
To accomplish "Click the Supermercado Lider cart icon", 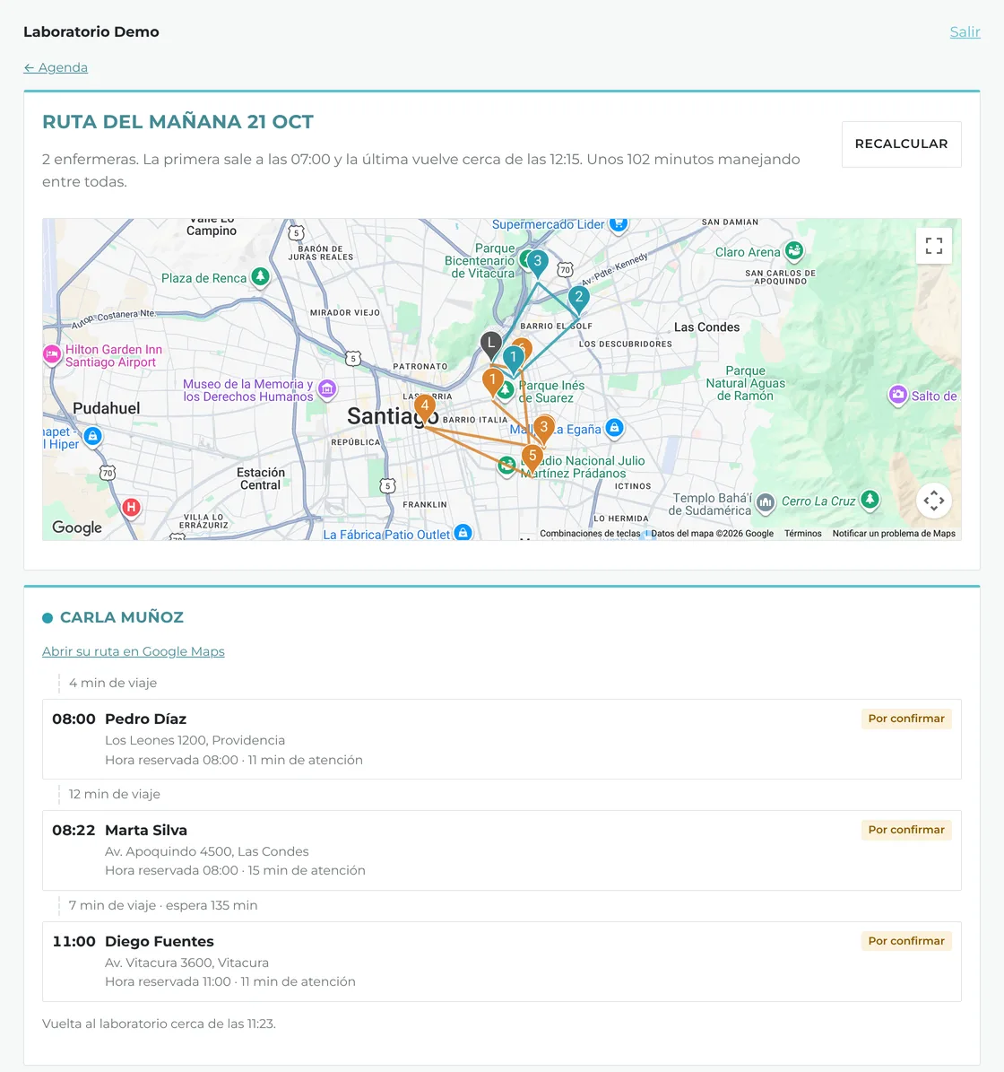I will point(619,224).
